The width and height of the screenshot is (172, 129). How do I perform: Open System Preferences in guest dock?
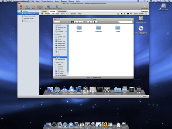pos(107,89)
